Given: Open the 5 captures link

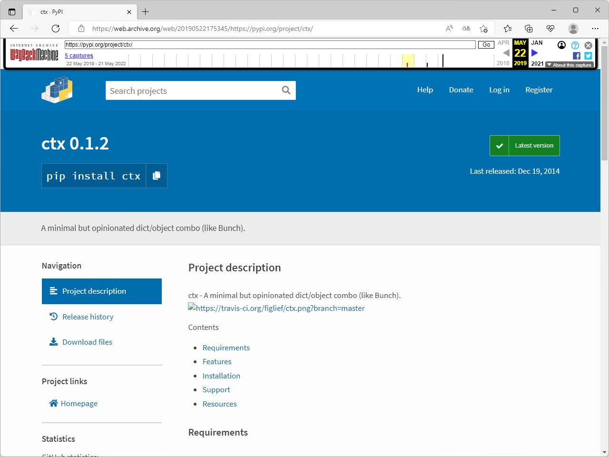Looking at the screenshot, I should click(x=79, y=55).
